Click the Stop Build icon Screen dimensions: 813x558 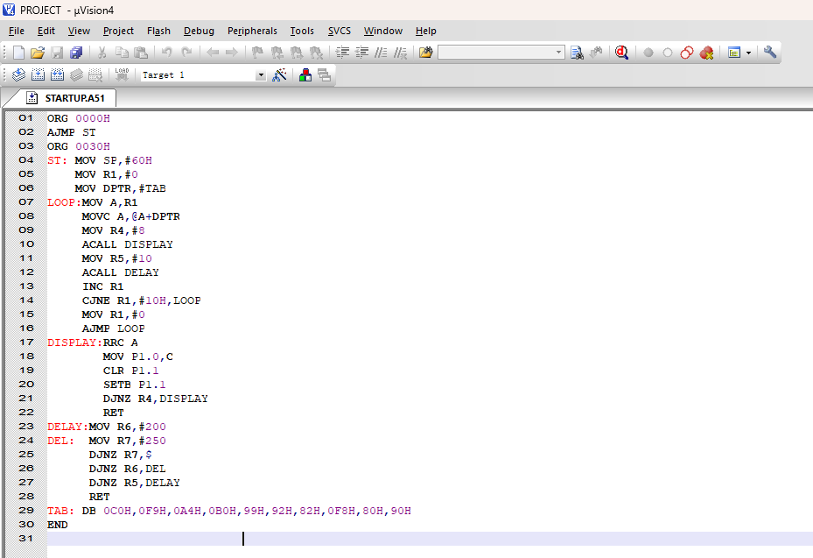pos(95,75)
